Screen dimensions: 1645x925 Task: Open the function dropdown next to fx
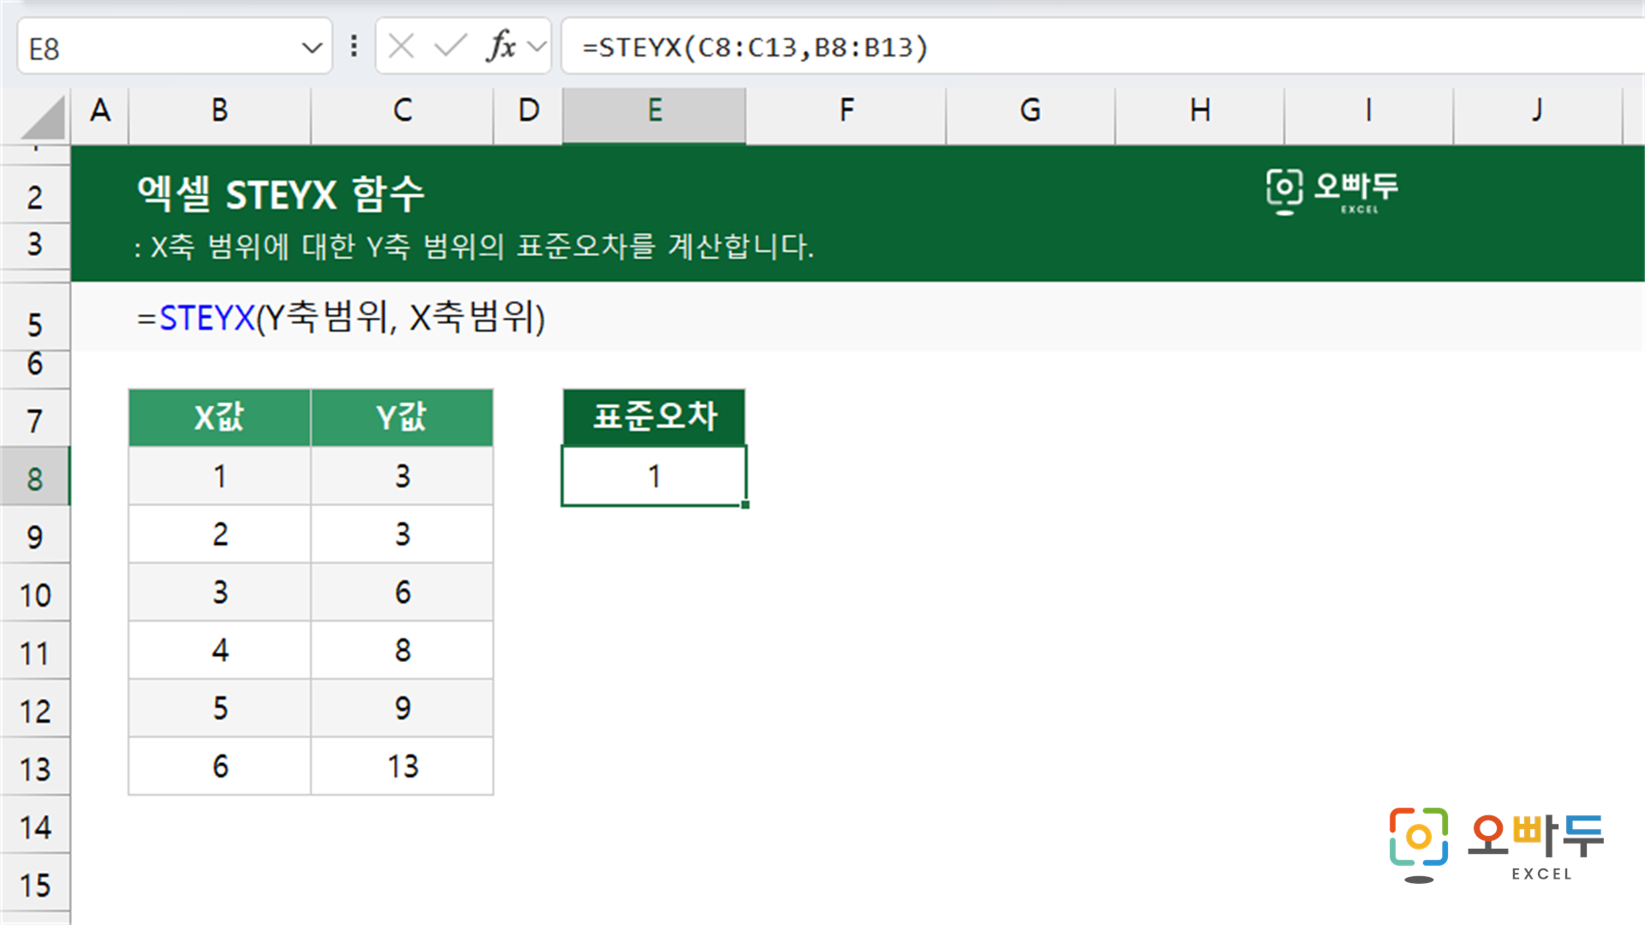pos(537,46)
